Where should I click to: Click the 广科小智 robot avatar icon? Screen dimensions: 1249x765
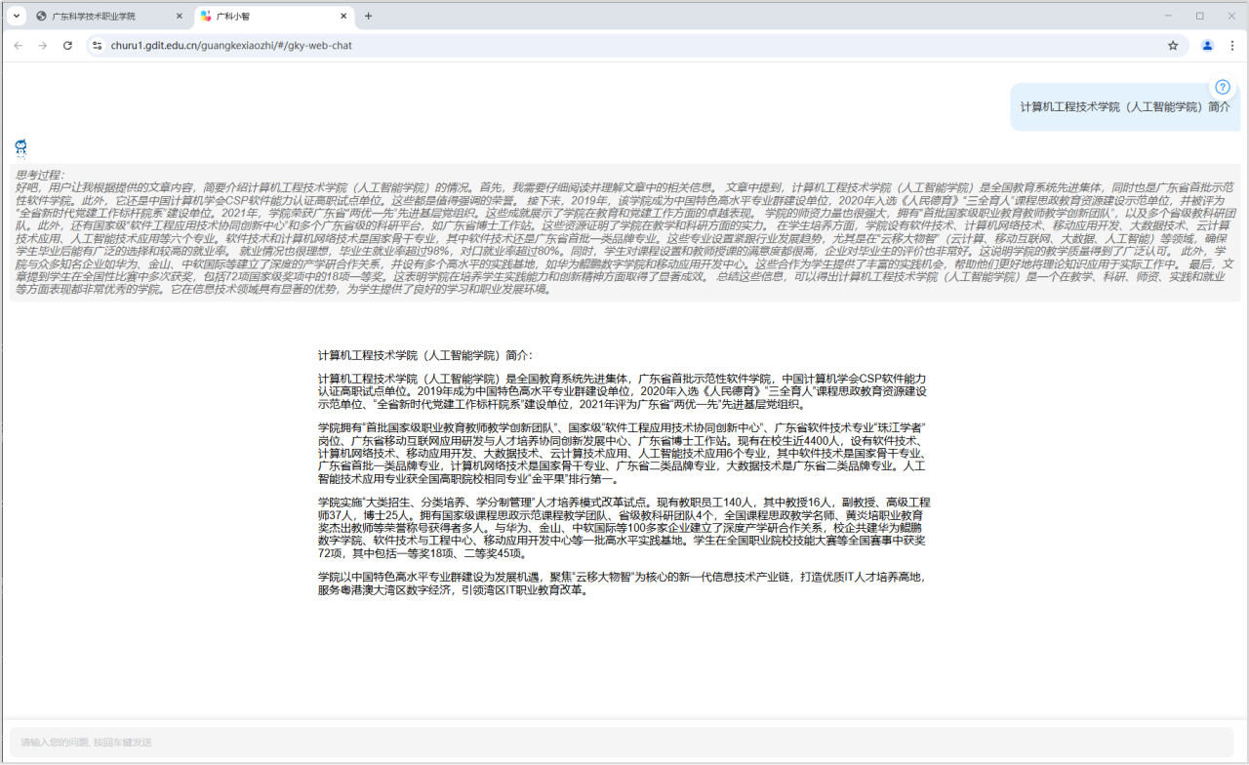[20, 148]
